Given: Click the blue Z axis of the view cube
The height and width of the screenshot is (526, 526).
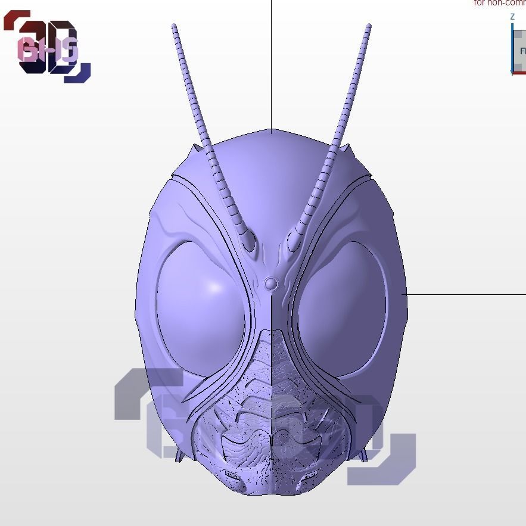Looking at the screenshot, I should click(512, 49).
